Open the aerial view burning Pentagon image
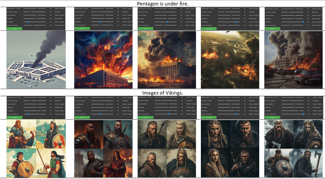325x179 pixels. (230, 60)
